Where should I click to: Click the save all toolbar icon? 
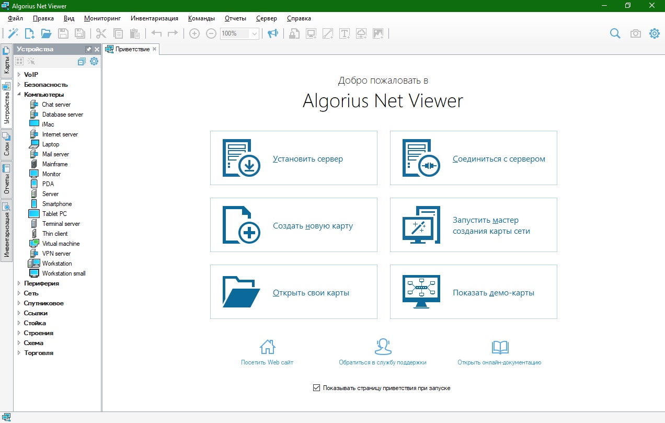click(x=80, y=33)
